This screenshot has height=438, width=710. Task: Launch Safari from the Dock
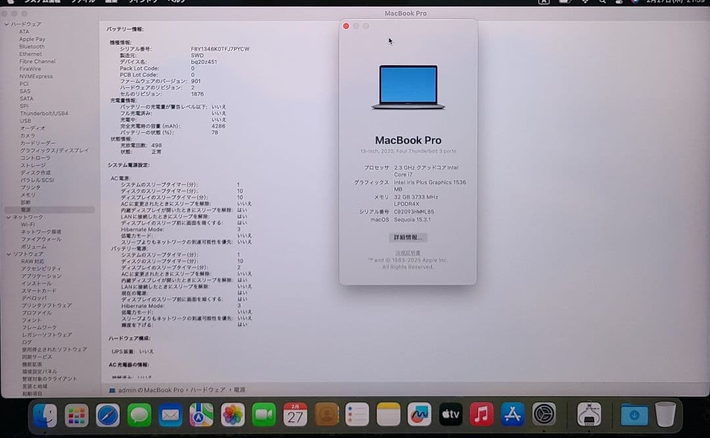pos(107,415)
